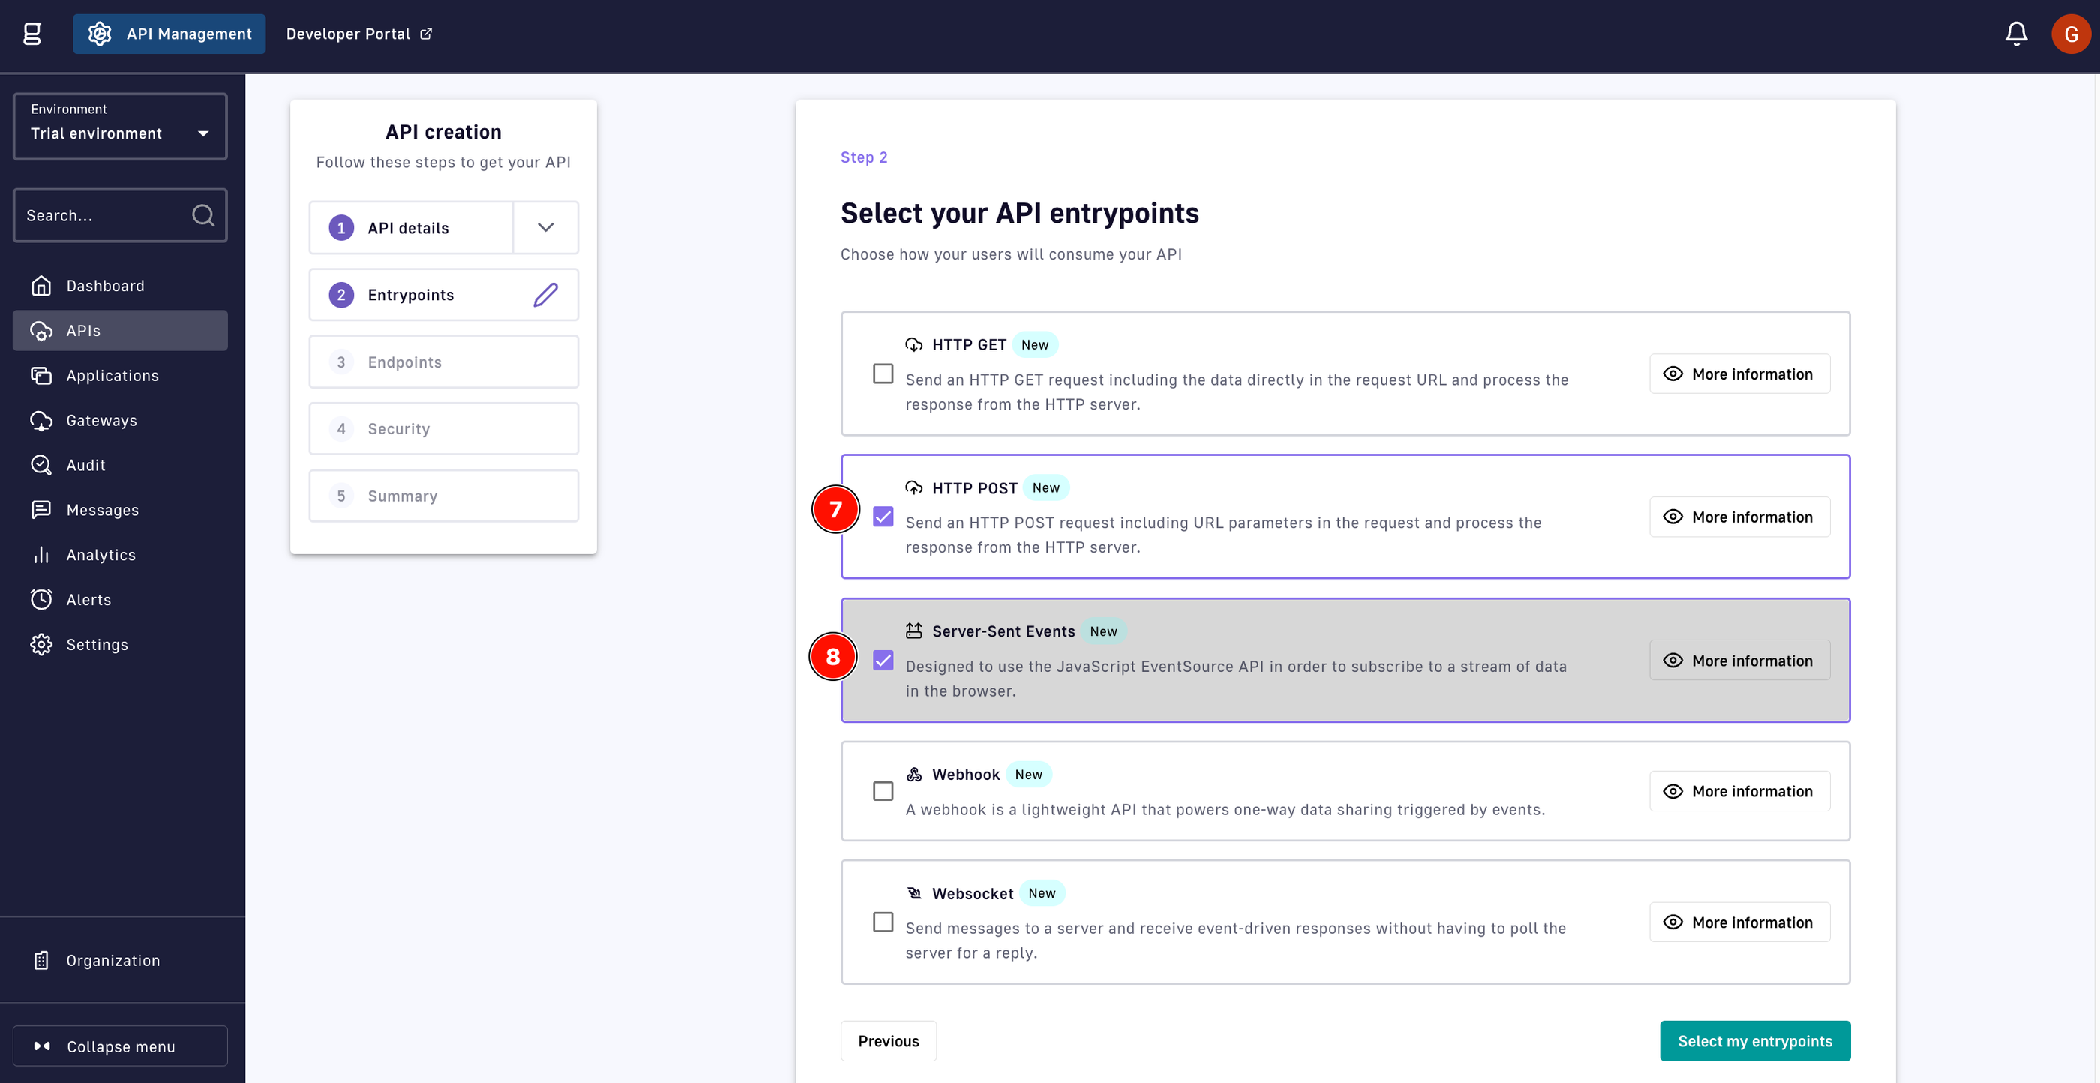
Task: Click the Applications icon in sidebar
Action: pyautogui.click(x=40, y=375)
